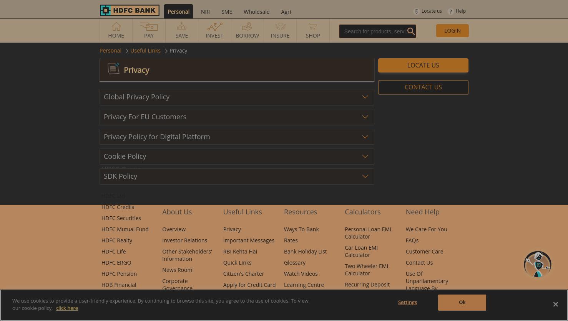Switch to the Wholesale tab
This screenshot has height=321, width=568.
point(256,12)
